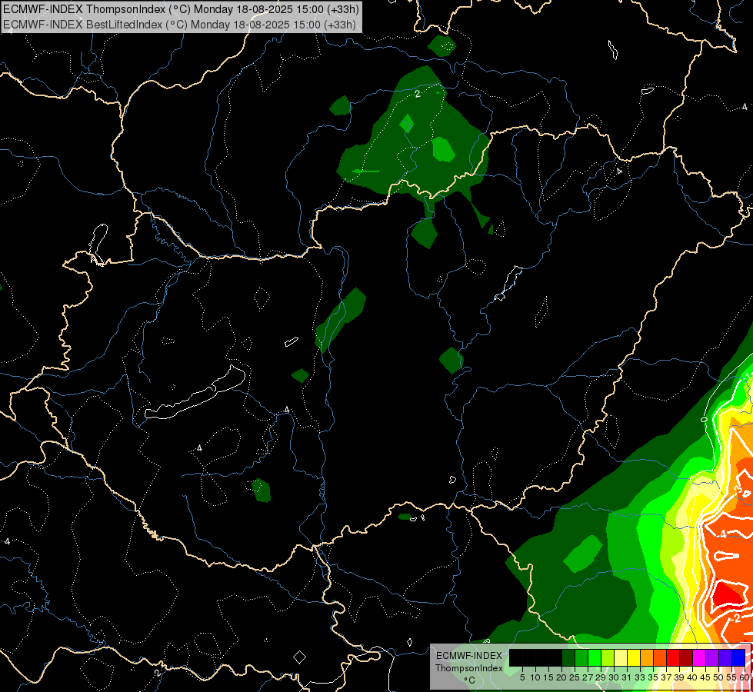Pick the bright yellow 31–33 legend swatch
This screenshot has height=692, width=753.
pos(634,657)
